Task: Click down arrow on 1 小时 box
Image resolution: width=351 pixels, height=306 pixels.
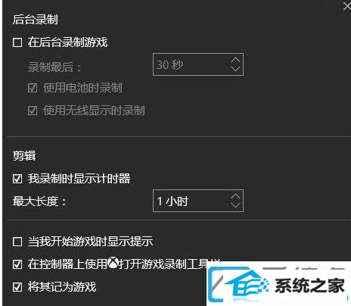Action: [236, 205]
